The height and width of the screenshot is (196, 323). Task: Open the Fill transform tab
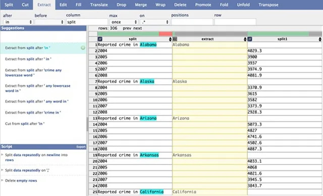coord(78,5)
